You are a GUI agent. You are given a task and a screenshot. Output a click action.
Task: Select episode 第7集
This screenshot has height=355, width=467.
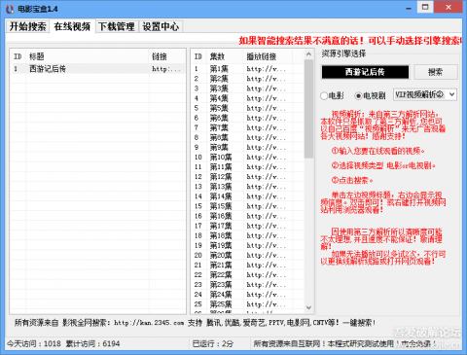pos(248,127)
